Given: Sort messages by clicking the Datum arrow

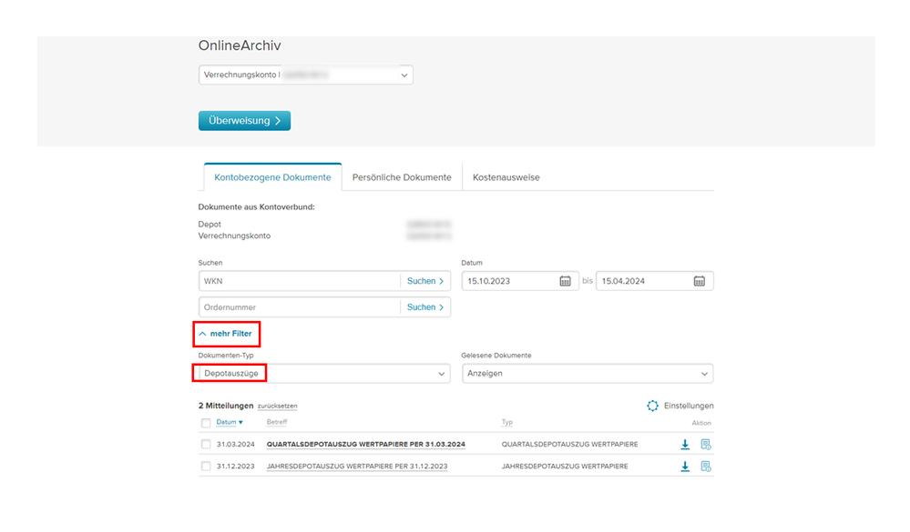Looking at the screenshot, I should coord(241,422).
